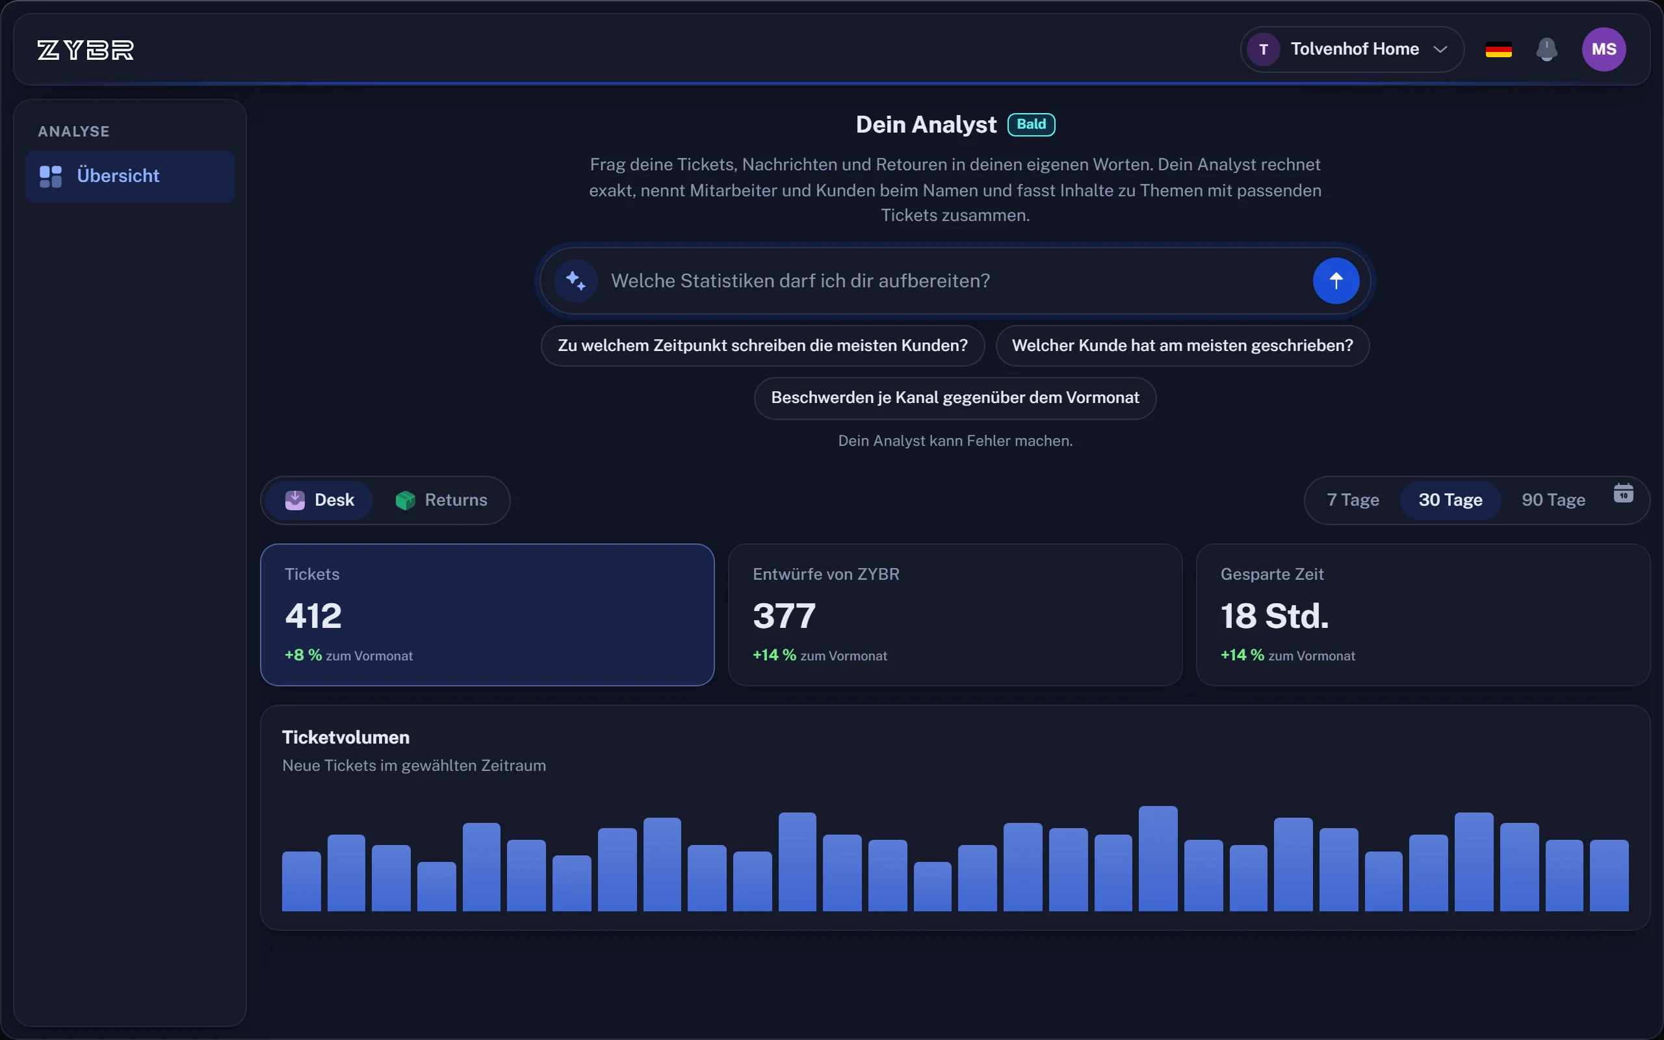Select the Entwürfe von ZYBR card
This screenshot has height=1040, width=1664.
(954, 615)
